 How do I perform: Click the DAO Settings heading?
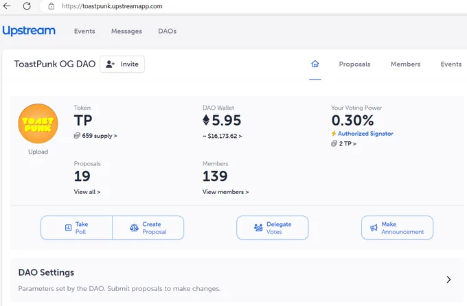(46, 272)
